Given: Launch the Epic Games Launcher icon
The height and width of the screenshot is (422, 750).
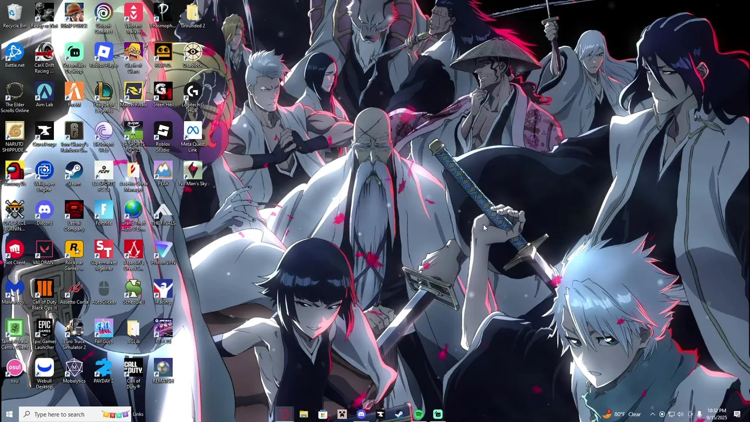Looking at the screenshot, I should [x=45, y=333].
